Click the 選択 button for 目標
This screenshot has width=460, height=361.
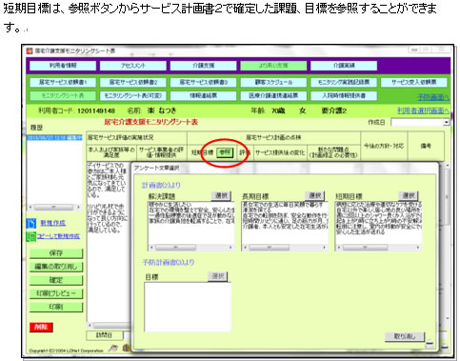218,276
